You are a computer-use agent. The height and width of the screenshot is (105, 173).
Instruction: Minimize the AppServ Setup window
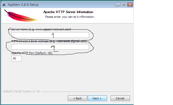click(x=118, y=5)
